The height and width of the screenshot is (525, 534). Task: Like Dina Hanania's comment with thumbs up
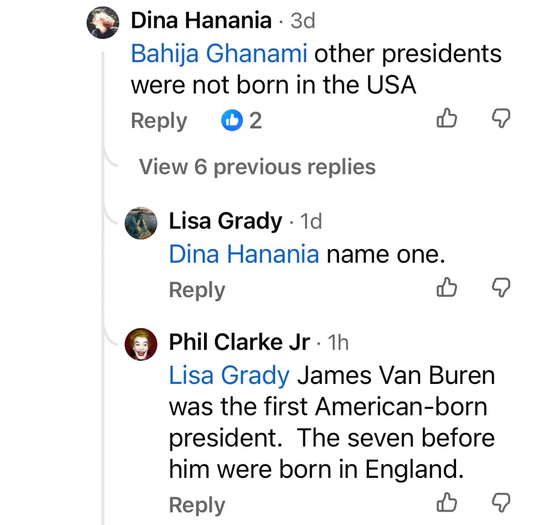pyautogui.click(x=446, y=119)
